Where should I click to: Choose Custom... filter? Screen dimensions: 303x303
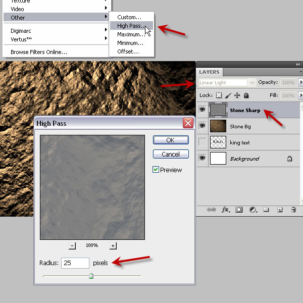pos(131,17)
